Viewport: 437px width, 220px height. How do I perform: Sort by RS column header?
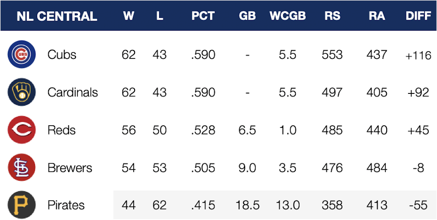(332, 16)
